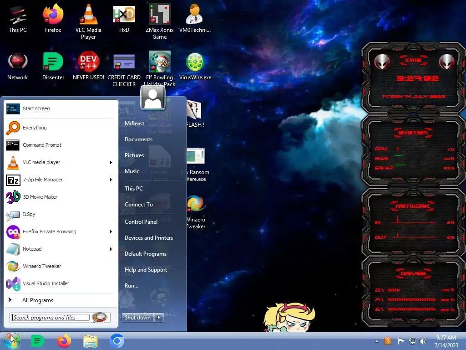This screenshot has height=350, width=466.
Task: Open Devices and Printers
Action: [x=149, y=238]
